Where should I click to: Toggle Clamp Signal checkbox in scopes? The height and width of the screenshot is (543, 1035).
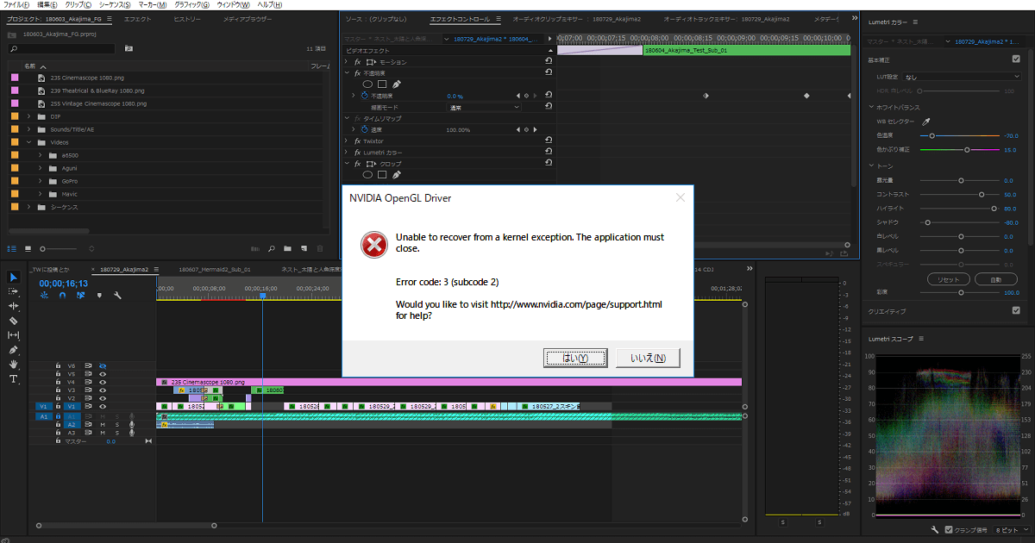point(949,529)
